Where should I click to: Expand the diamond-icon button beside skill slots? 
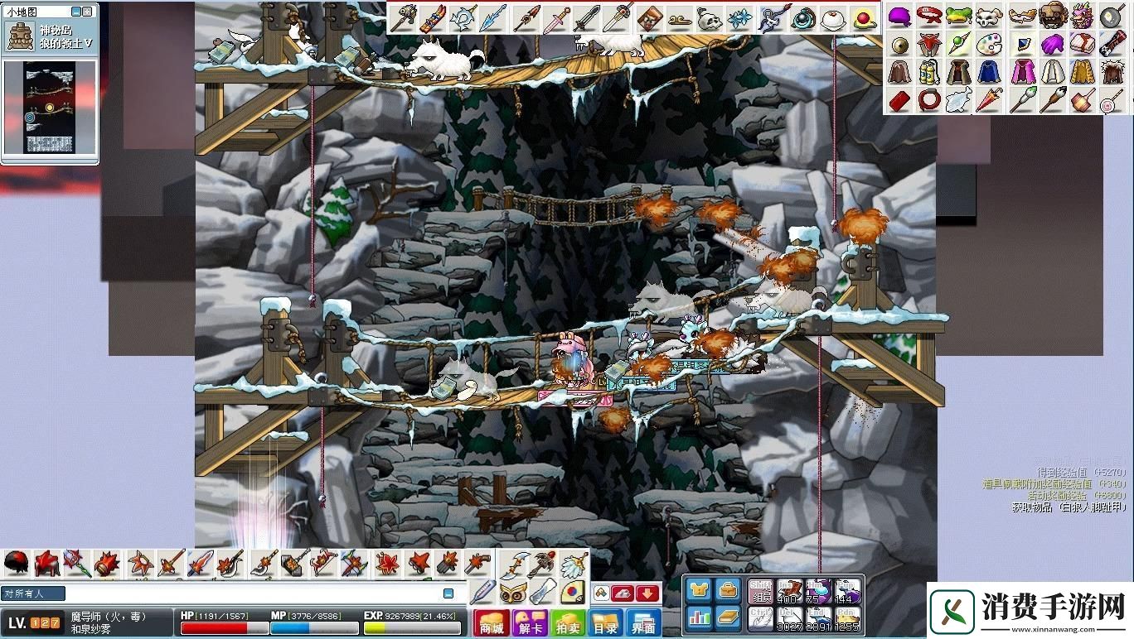(x=602, y=593)
